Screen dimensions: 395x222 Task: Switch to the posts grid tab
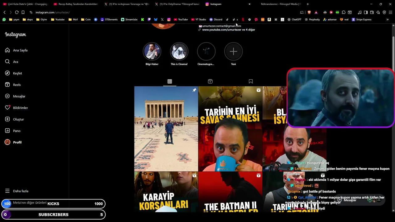tap(169, 81)
